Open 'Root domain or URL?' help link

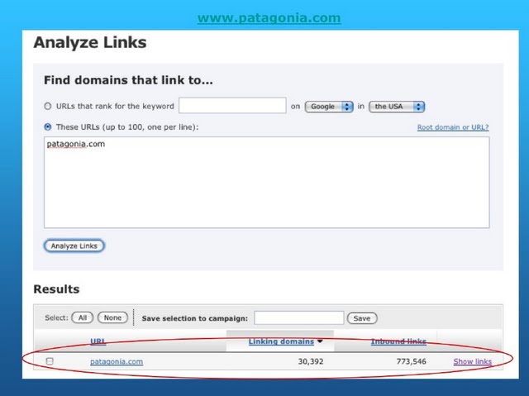[453, 127]
